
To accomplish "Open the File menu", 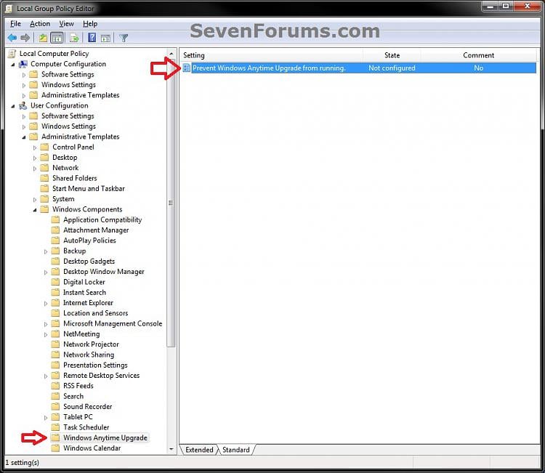I will point(15,24).
